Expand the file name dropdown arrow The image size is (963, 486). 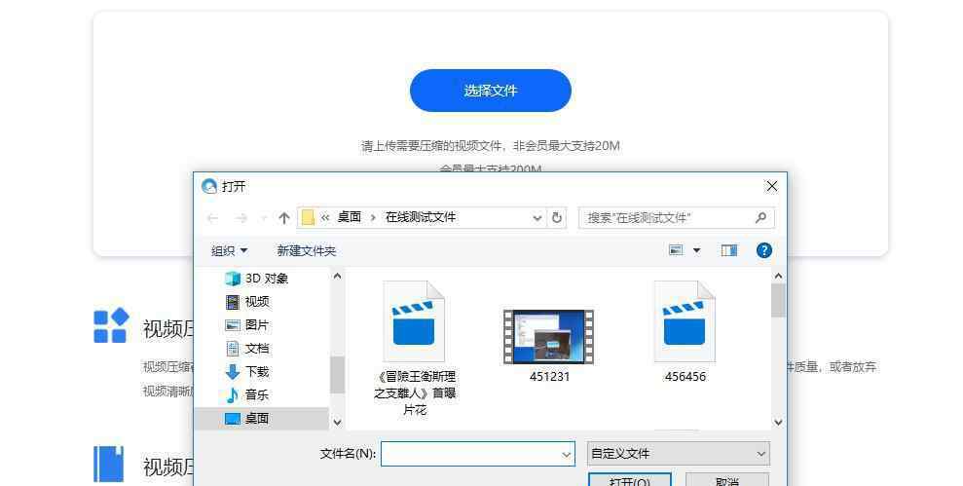(567, 454)
